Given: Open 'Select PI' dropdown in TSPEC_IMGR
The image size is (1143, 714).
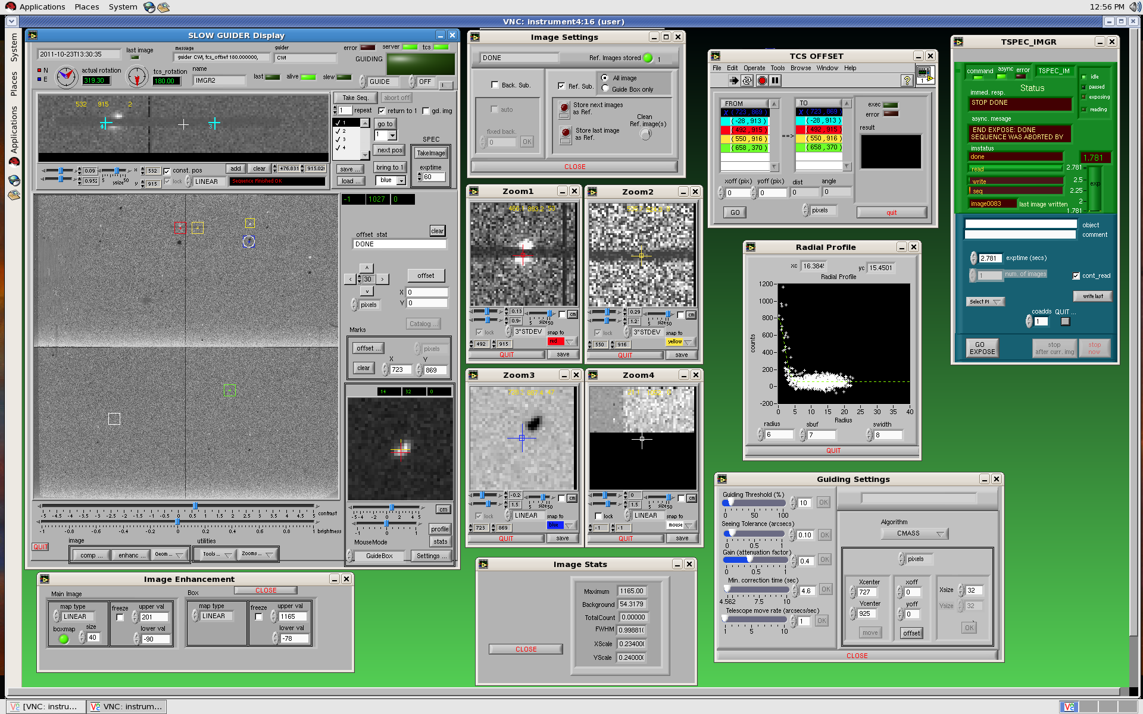Looking at the screenshot, I should point(985,302).
